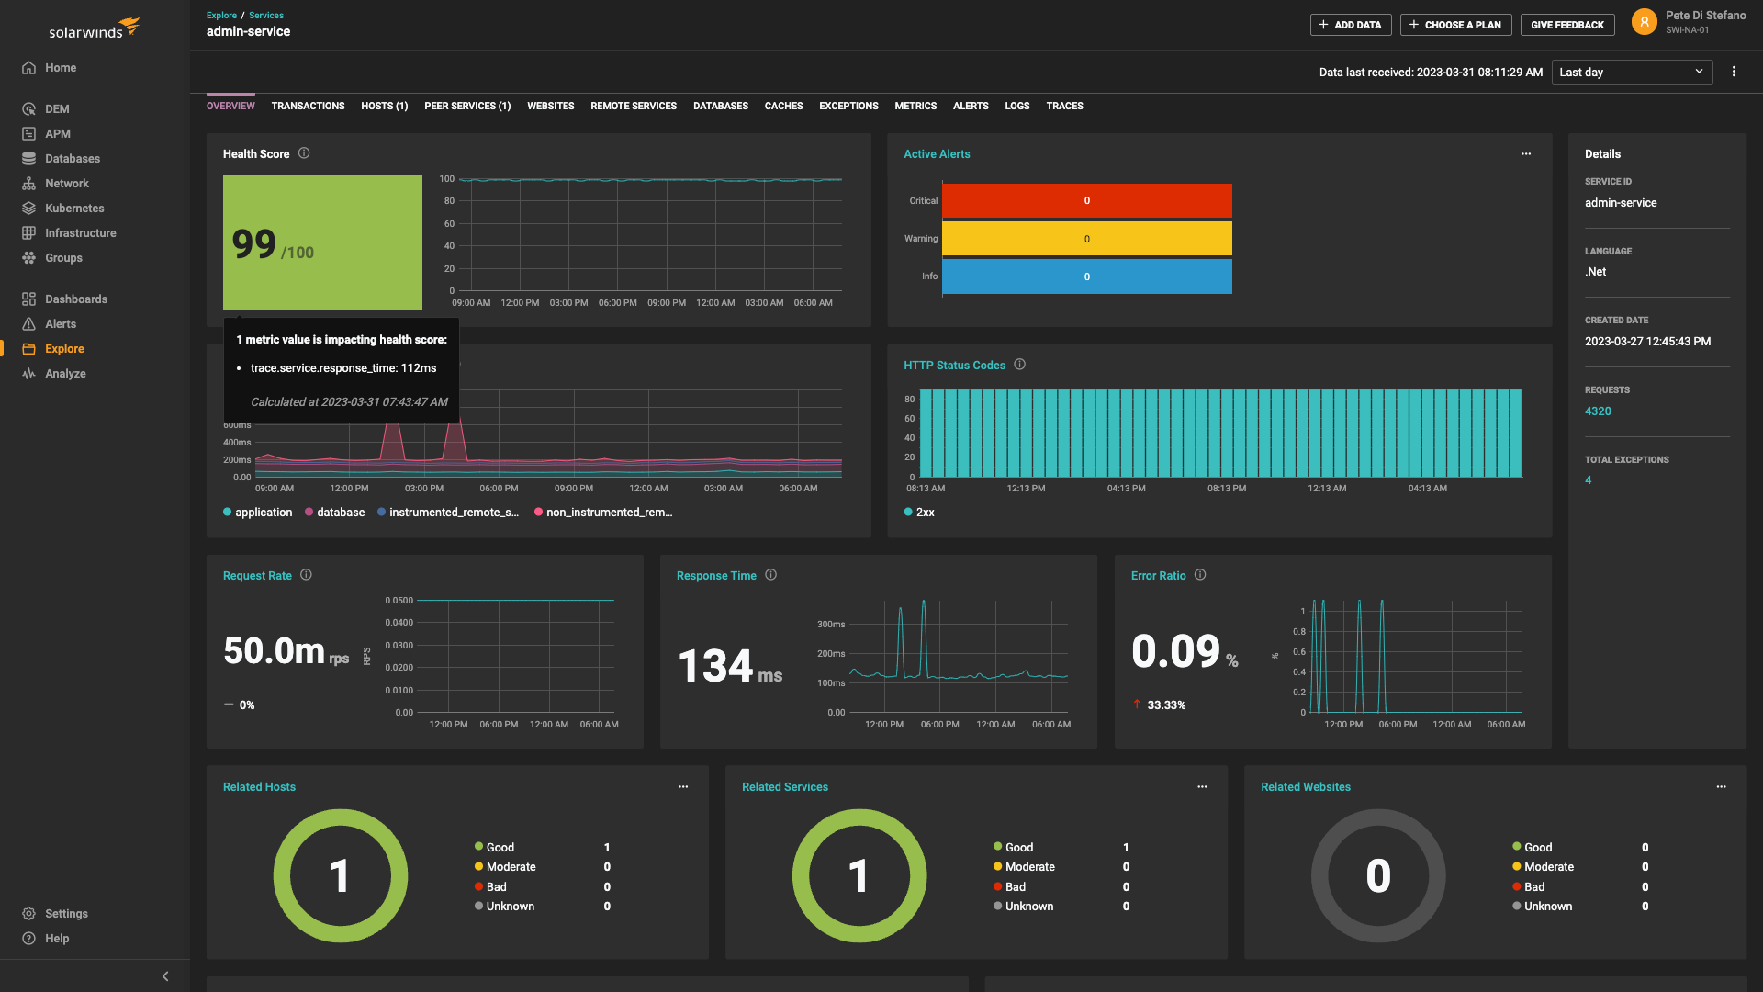This screenshot has width=1763, height=992.
Task: Open the vertical kebab menu near the time range
Action: (1734, 72)
